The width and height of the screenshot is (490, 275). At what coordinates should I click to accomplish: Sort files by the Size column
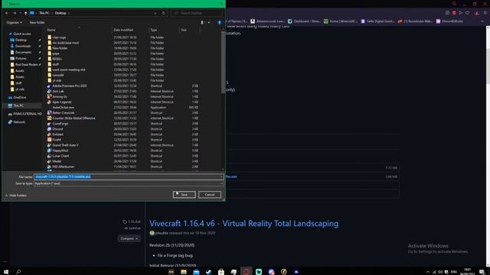[184, 30]
